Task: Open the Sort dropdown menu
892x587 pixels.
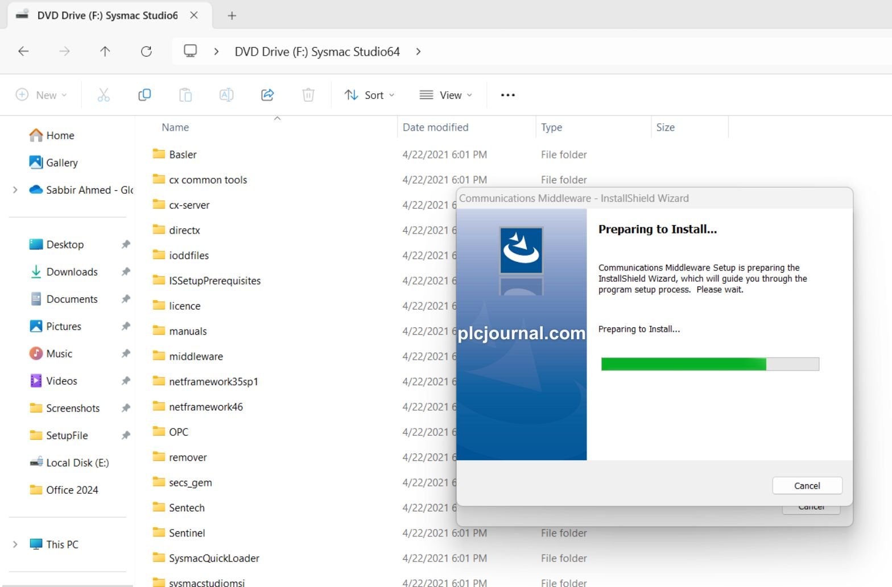Action: click(x=369, y=95)
